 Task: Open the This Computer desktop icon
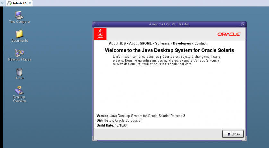[19, 15]
